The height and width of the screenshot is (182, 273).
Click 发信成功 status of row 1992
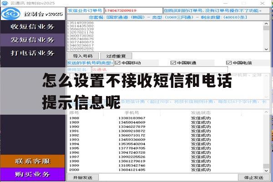click(x=201, y=135)
